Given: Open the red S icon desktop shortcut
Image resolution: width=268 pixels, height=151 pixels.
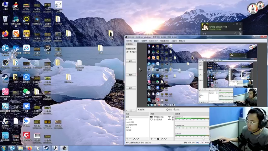Looking at the screenshot, I should 26,137.
